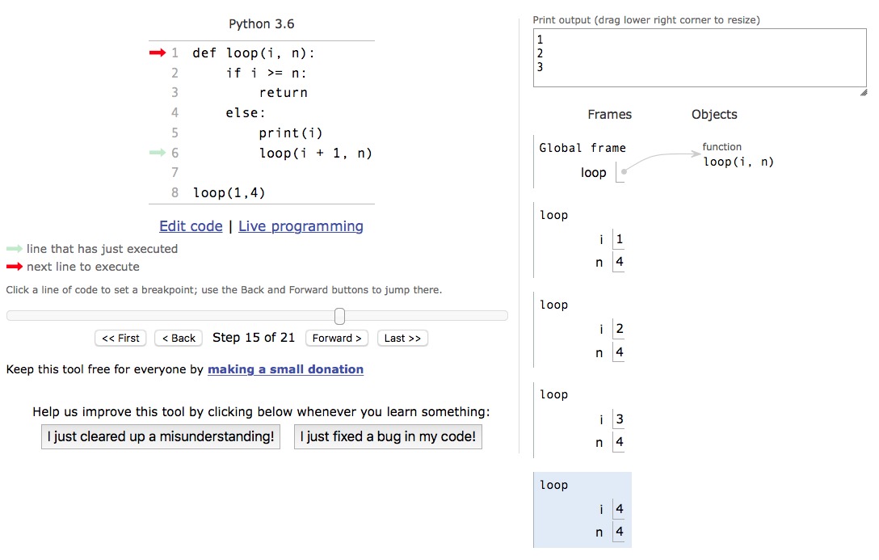Step forward with the Forward button
The width and height of the screenshot is (879, 560).
tap(337, 338)
